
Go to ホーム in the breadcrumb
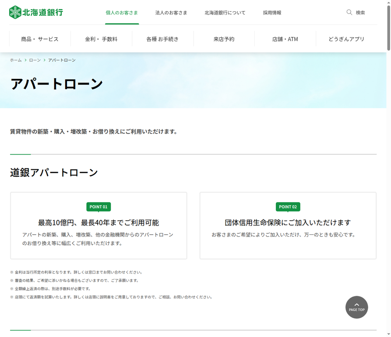(x=16, y=60)
